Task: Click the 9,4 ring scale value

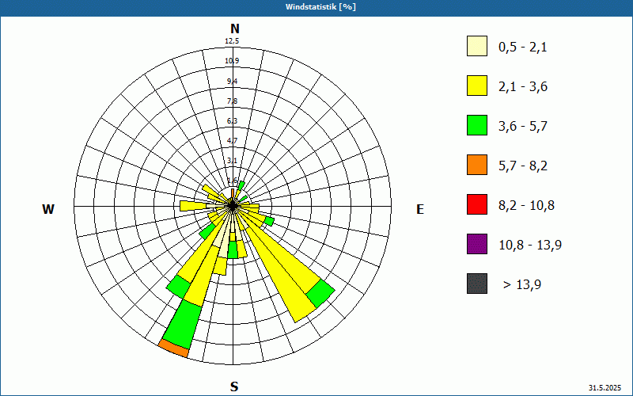Action: 232,82
